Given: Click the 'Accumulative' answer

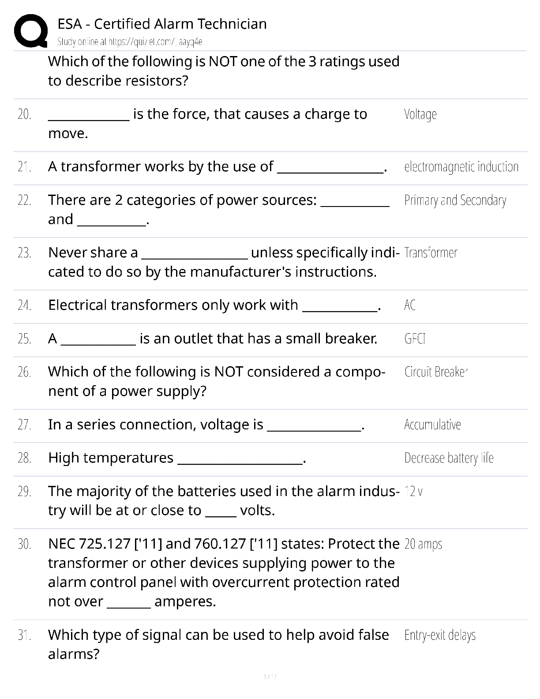Looking at the screenshot, I should 432,425.
